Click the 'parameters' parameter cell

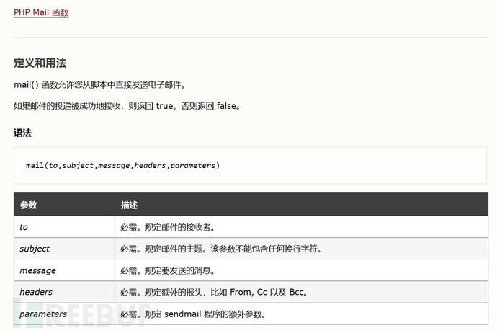click(64, 314)
